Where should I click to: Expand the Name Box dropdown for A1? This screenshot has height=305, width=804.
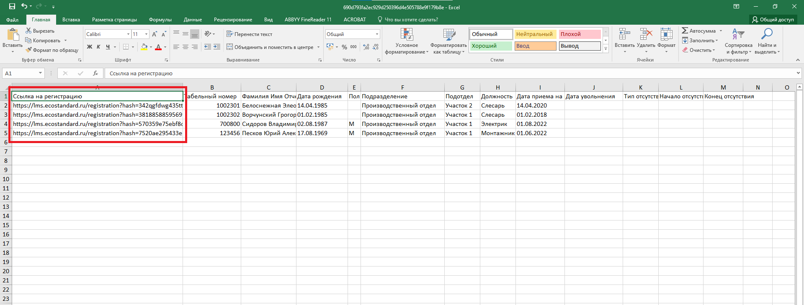[x=40, y=73]
